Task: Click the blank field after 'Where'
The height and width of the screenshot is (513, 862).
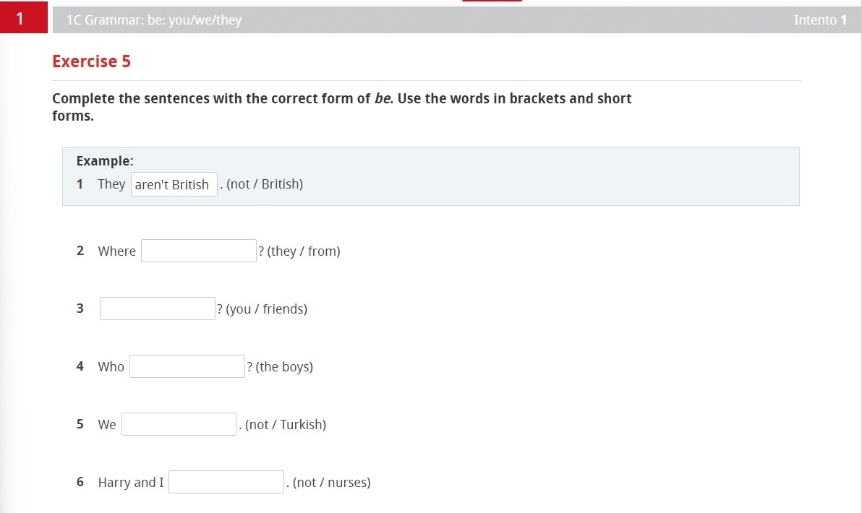Action: [199, 251]
